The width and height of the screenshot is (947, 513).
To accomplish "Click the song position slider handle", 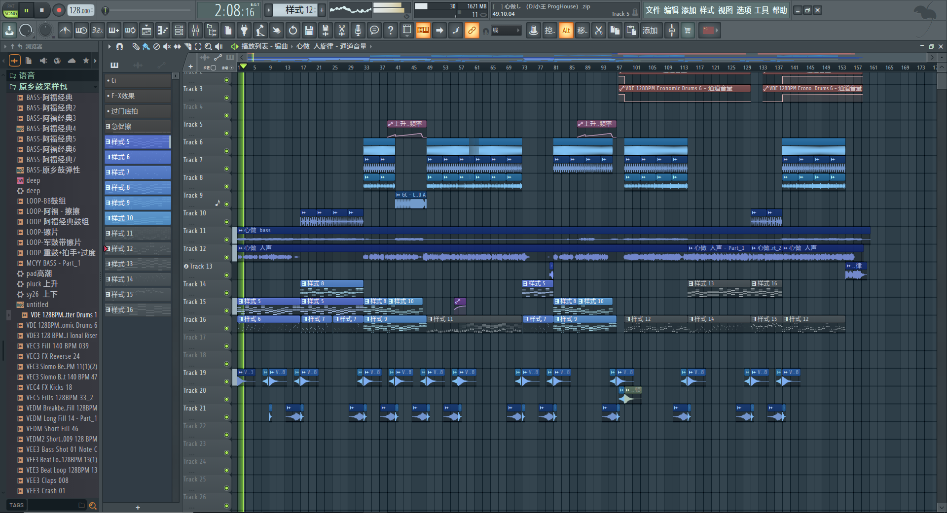I will (105, 10).
